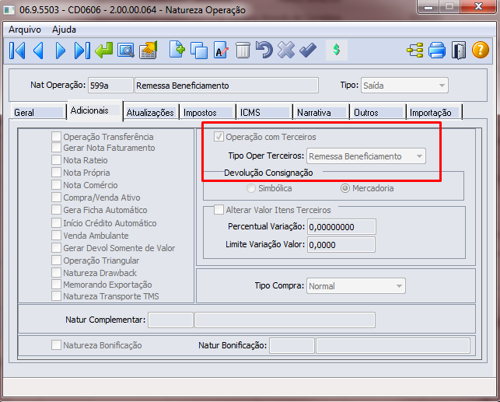Toggle Nota Comércio checkbox
The width and height of the screenshot is (500, 402).
pos(56,185)
